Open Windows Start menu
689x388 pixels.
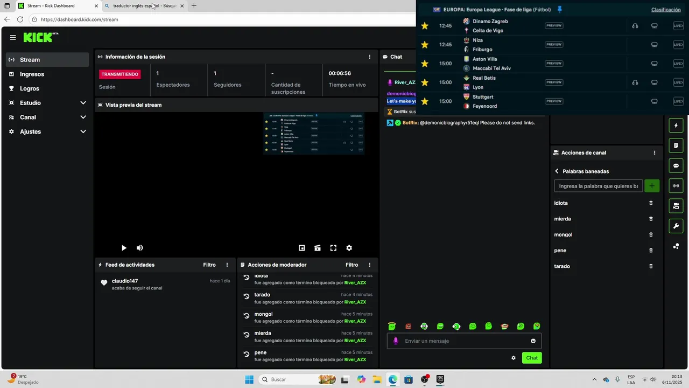pyautogui.click(x=249, y=379)
